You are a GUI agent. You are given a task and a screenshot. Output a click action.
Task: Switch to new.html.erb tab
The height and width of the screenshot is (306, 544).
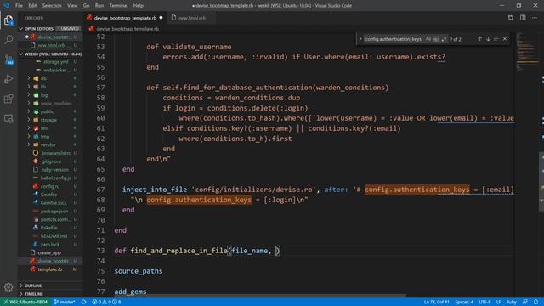[x=191, y=18]
